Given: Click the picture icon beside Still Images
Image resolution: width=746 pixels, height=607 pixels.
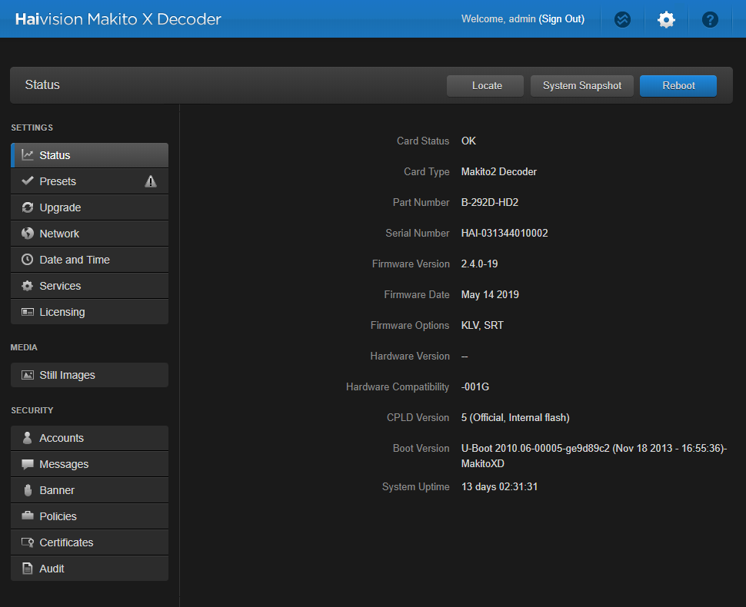Looking at the screenshot, I should 28,375.
